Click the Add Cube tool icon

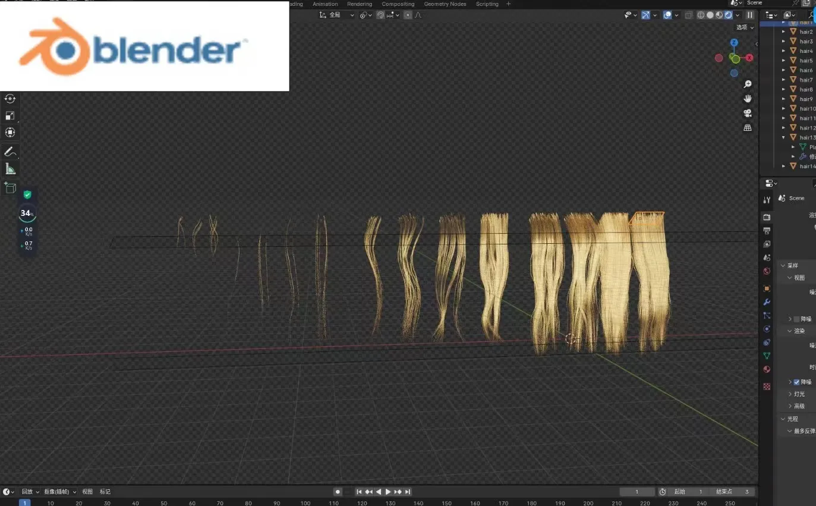(x=10, y=188)
